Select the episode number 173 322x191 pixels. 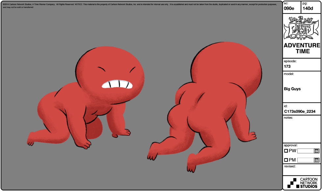pyautogui.click(x=287, y=66)
